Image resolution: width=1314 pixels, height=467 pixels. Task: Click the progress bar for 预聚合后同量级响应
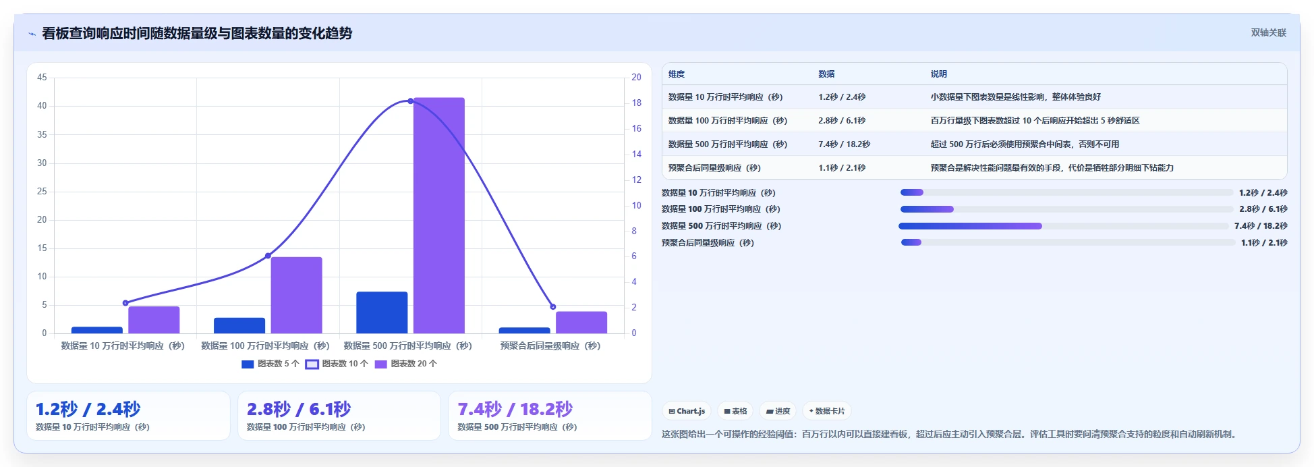[1068, 242]
